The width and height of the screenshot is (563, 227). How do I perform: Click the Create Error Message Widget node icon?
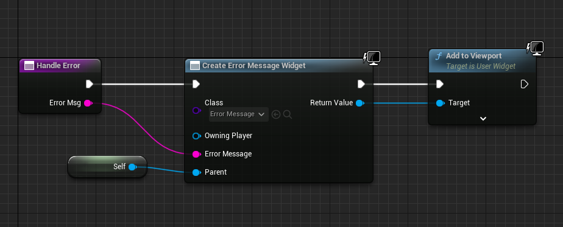(194, 66)
